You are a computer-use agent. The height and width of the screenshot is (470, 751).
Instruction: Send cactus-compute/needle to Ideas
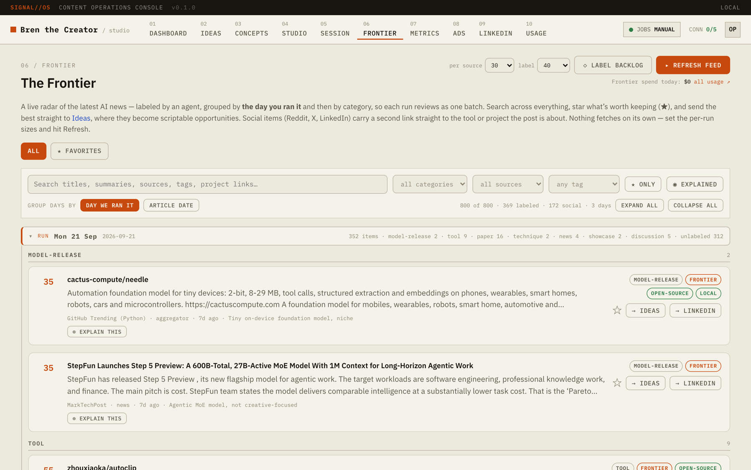(645, 311)
